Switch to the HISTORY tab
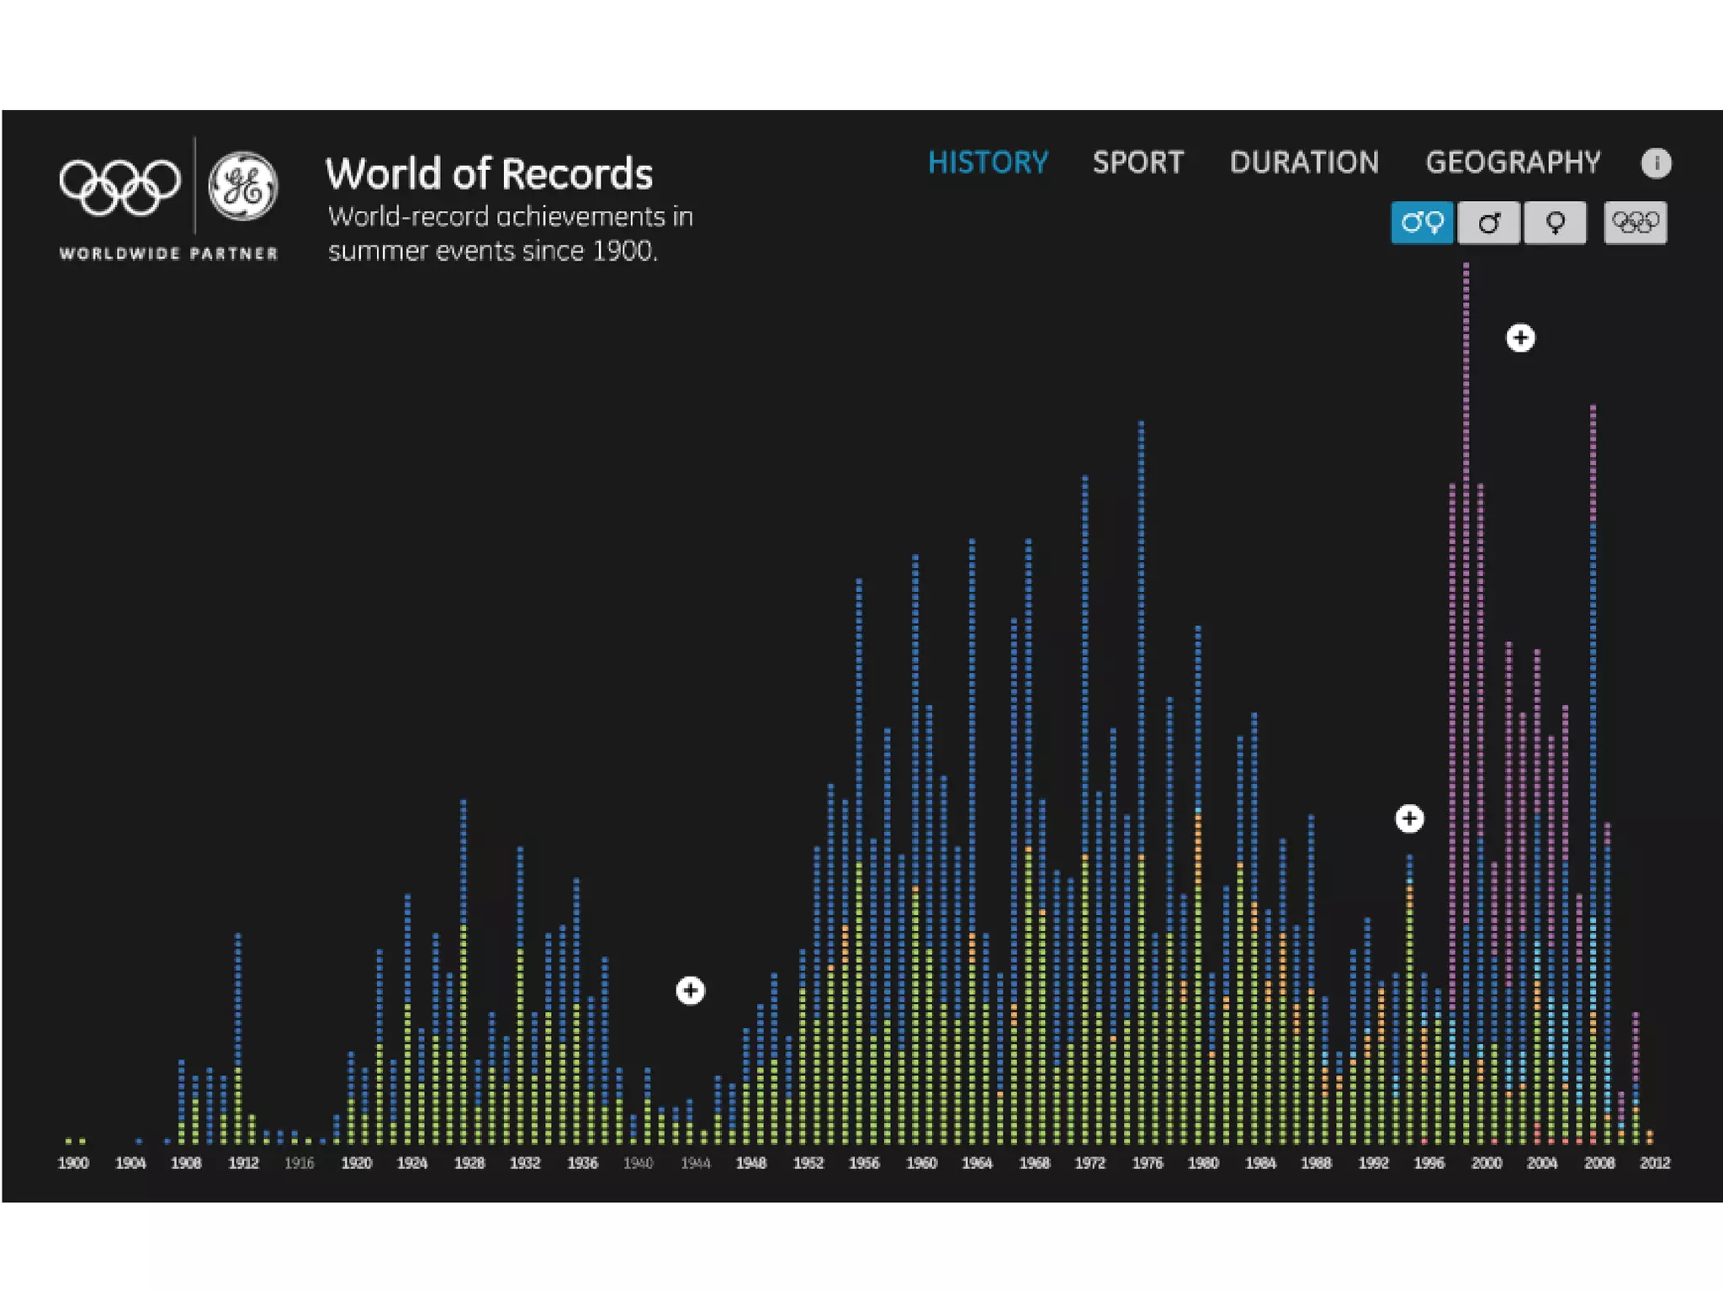This screenshot has width=1723, height=1292. pyautogui.click(x=988, y=162)
